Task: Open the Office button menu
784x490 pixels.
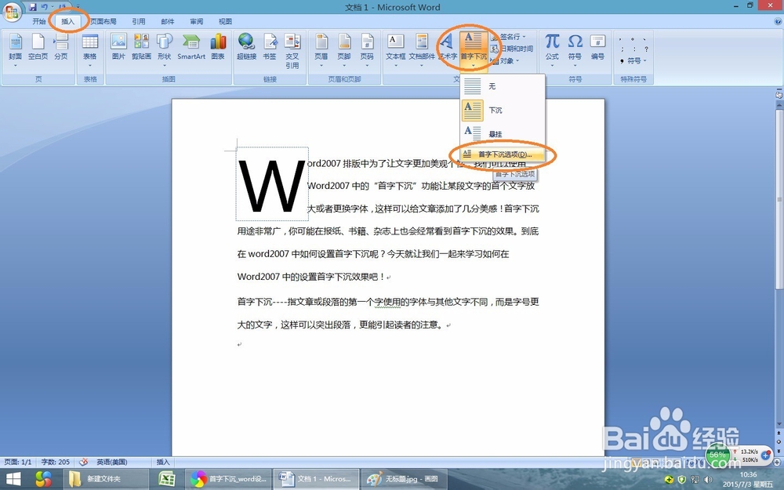Action: click(11, 11)
